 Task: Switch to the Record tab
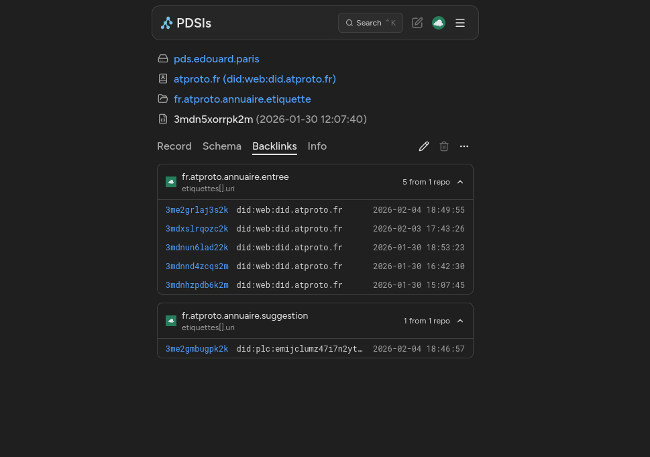pyautogui.click(x=174, y=146)
